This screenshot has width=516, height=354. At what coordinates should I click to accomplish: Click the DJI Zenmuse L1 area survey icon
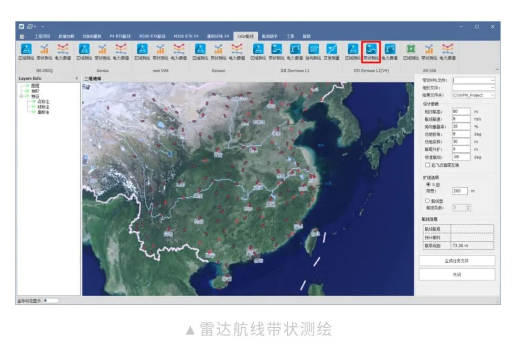[x=258, y=52]
